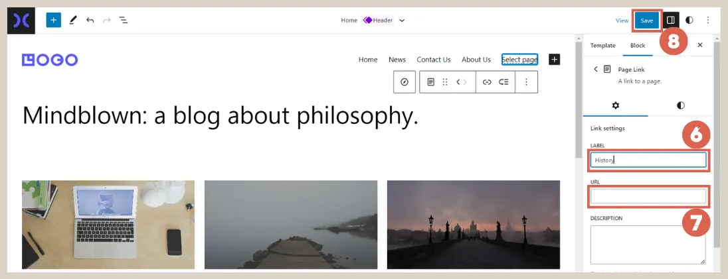
Task: Toggle the Settings sidebar panel icon
Action: [670, 20]
